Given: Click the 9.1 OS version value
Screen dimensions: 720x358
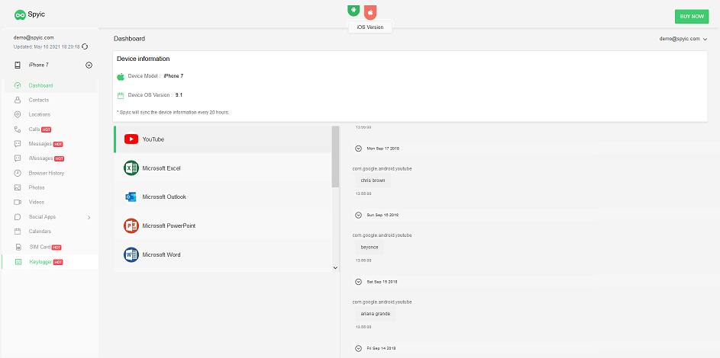Looking at the screenshot, I should click(x=179, y=95).
